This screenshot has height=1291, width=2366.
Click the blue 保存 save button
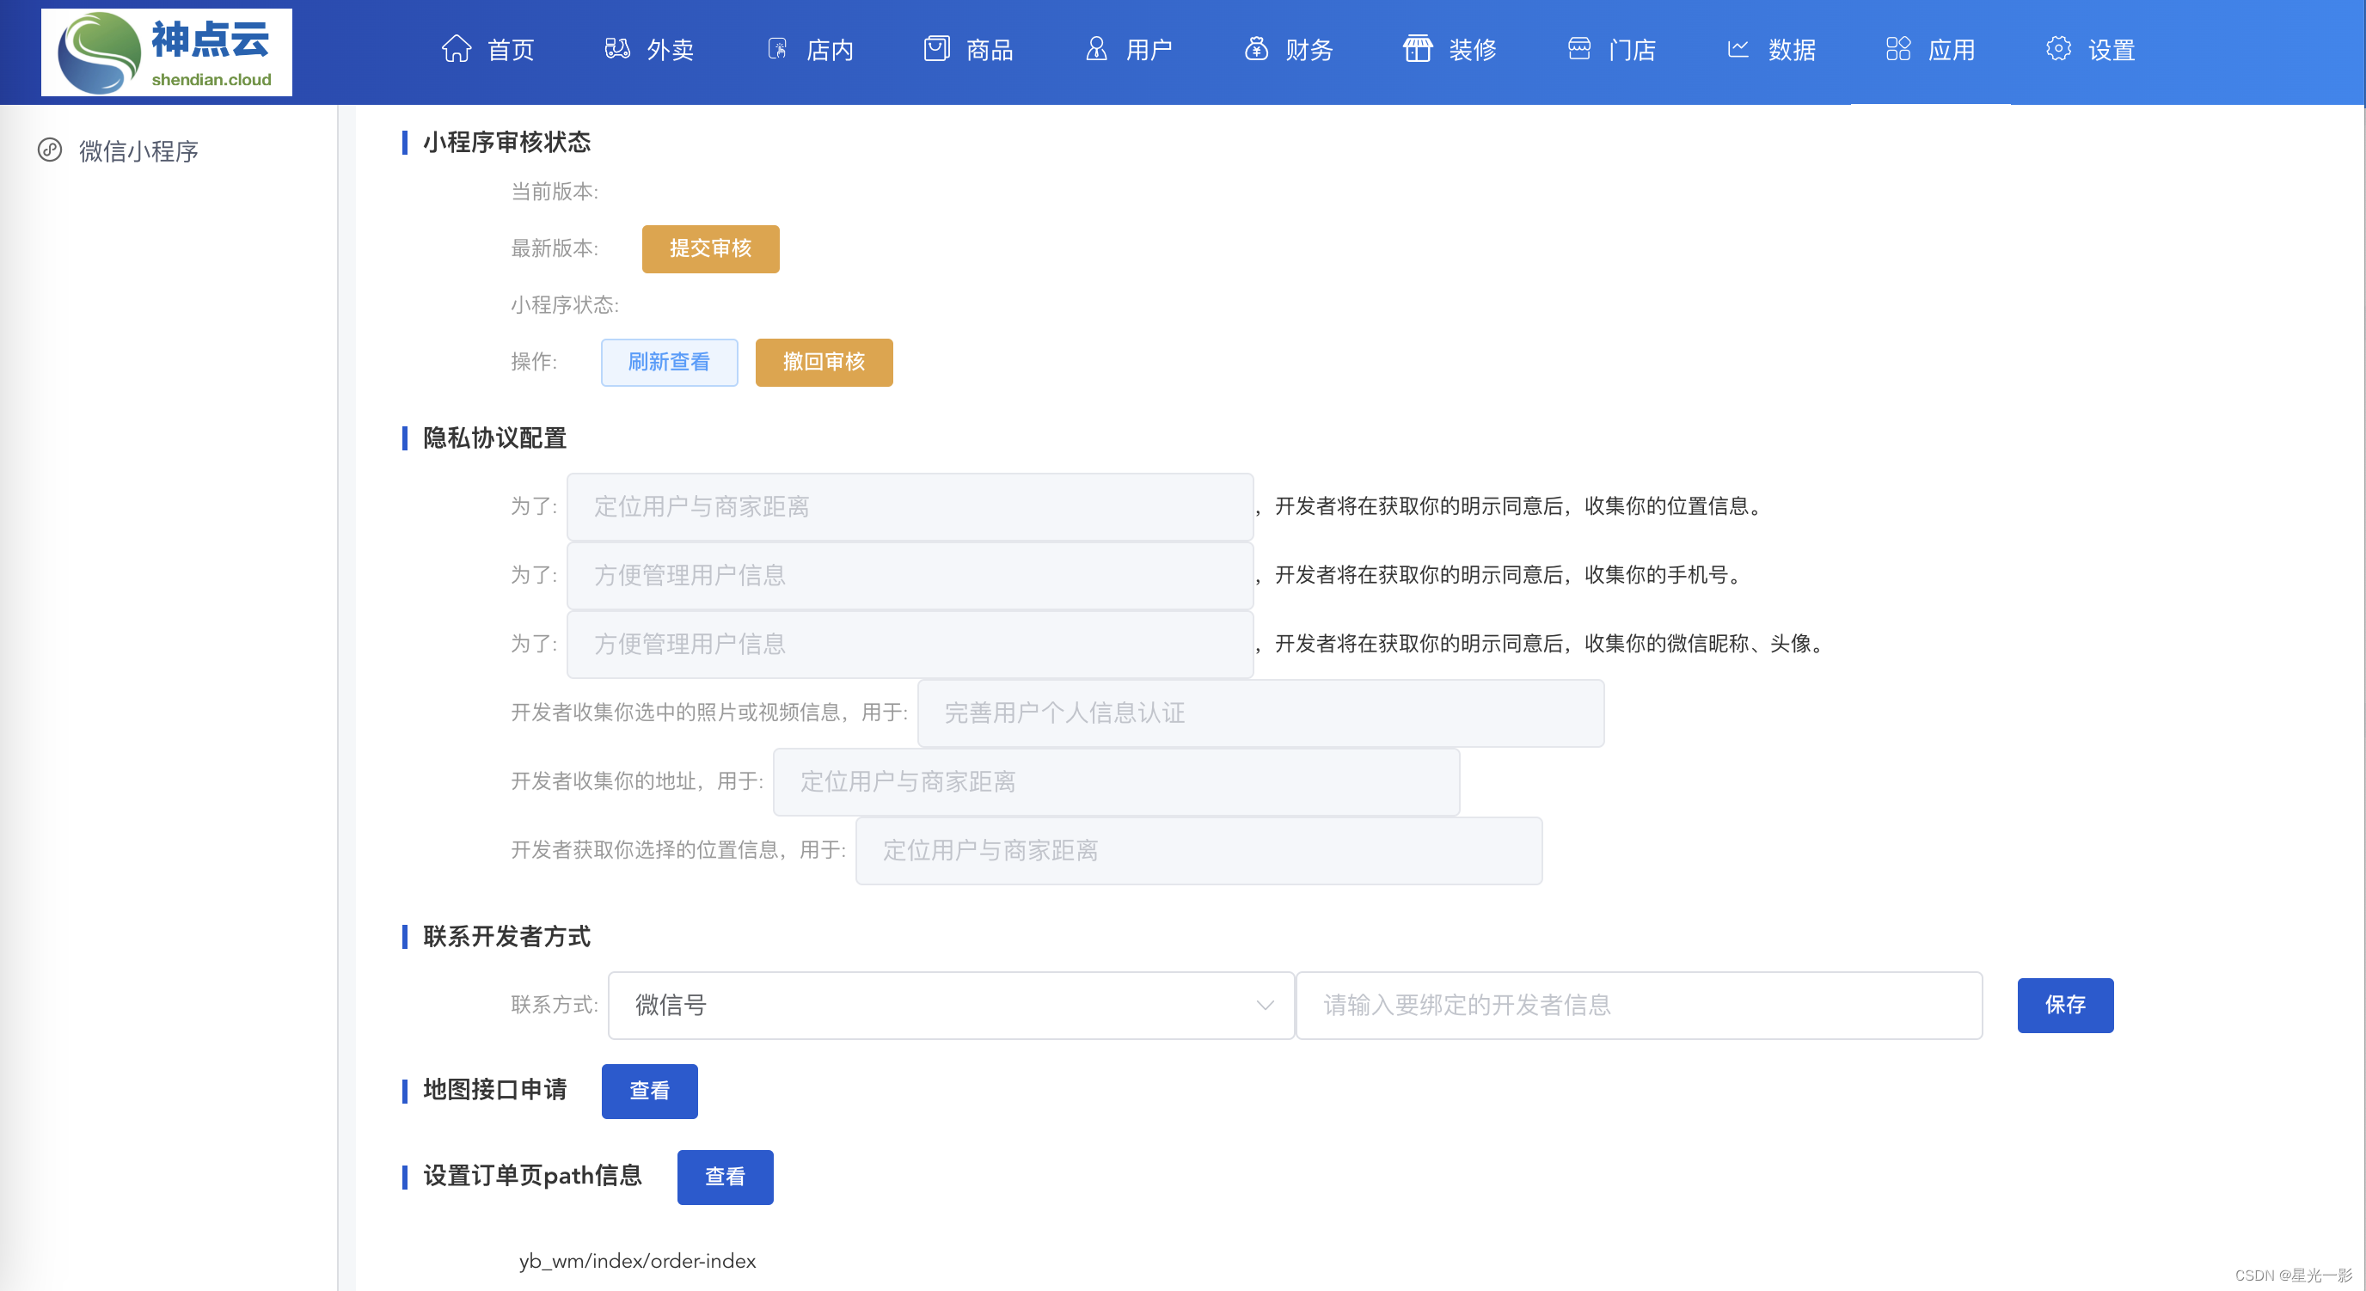[x=2065, y=1005]
